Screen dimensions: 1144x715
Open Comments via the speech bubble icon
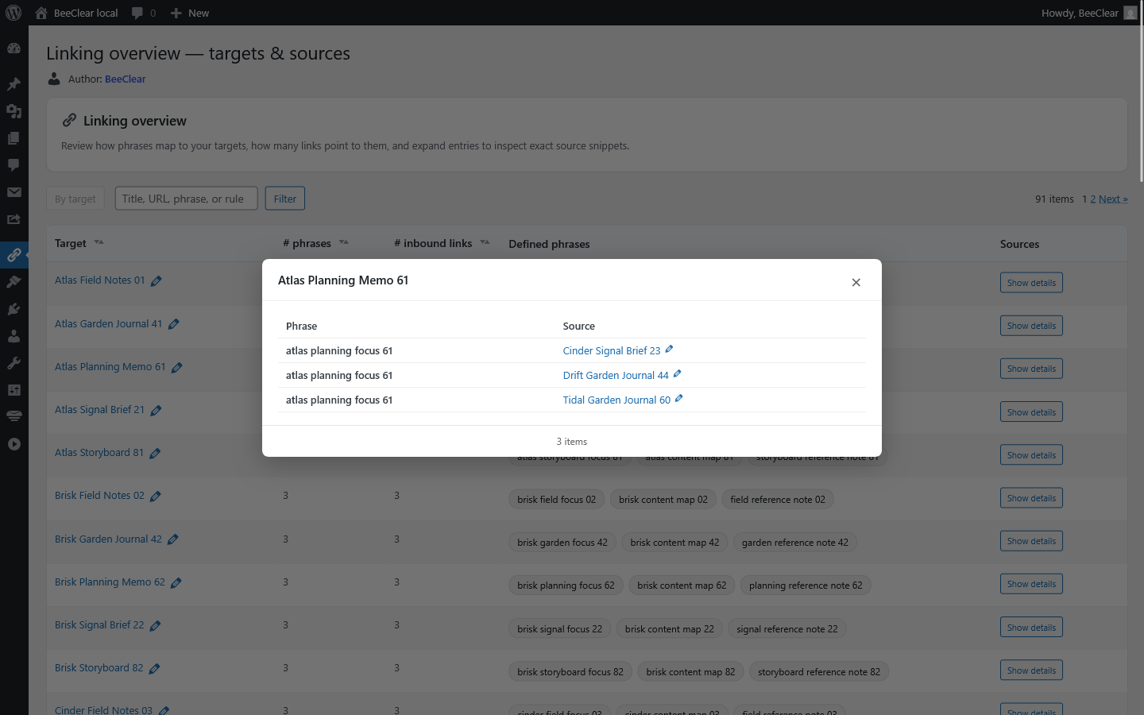tap(14, 164)
